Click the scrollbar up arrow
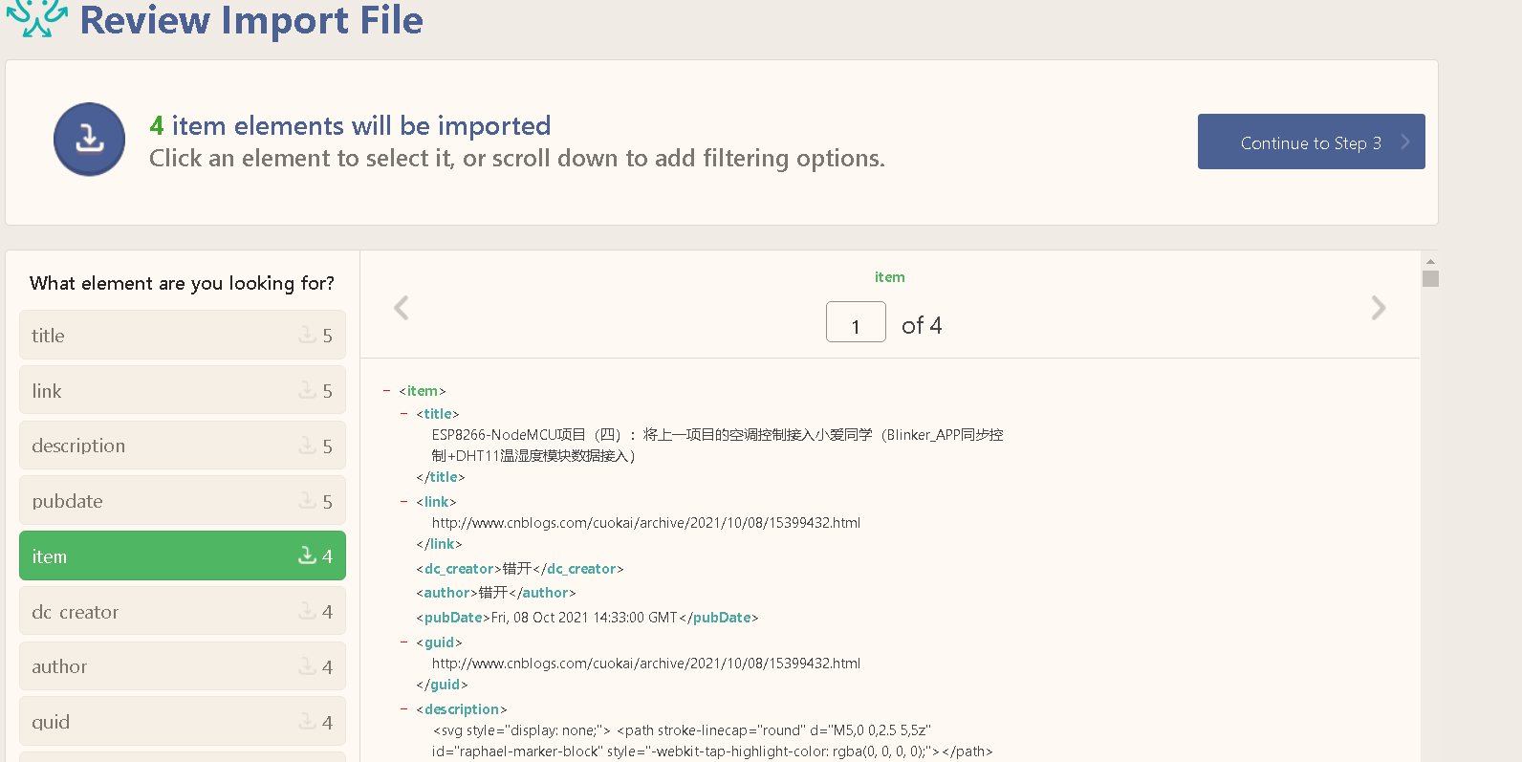This screenshot has width=1522, height=762. [x=1430, y=261]
